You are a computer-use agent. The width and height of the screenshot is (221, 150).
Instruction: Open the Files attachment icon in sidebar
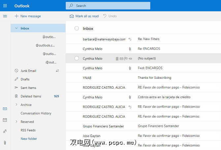(5, 142)
